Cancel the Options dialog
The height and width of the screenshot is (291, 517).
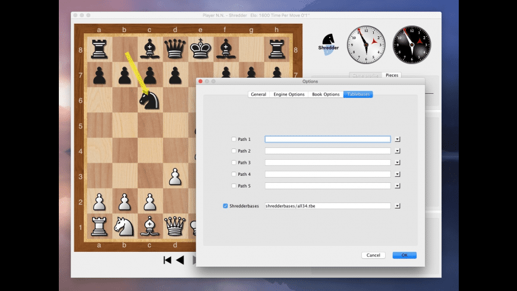tap(373, 255)
